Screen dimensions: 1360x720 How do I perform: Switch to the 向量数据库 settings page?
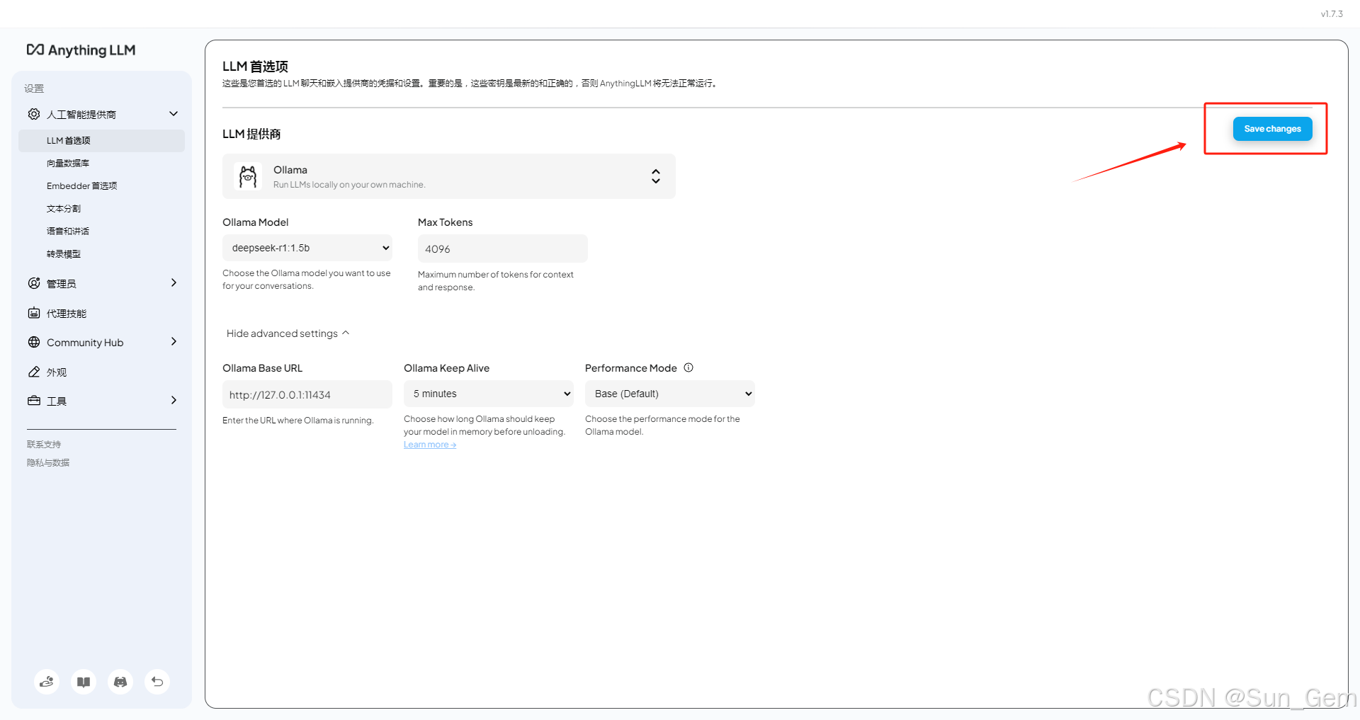68,163
